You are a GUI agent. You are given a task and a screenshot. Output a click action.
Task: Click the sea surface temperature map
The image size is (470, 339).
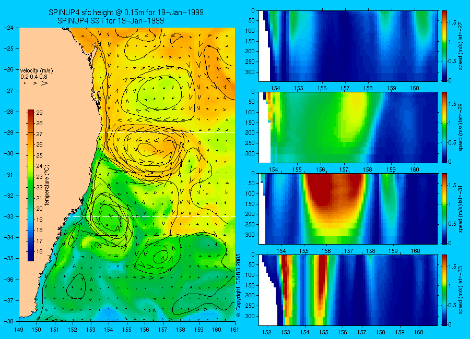[127, 175]
